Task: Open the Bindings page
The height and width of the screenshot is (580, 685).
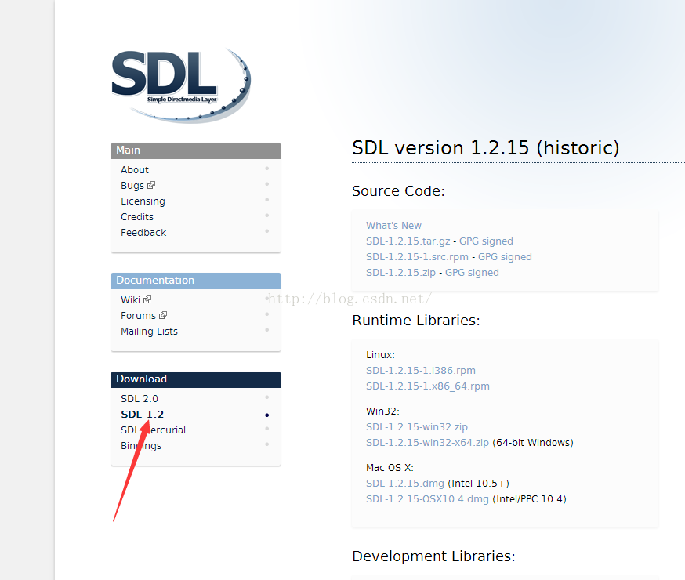Action: 140,445
